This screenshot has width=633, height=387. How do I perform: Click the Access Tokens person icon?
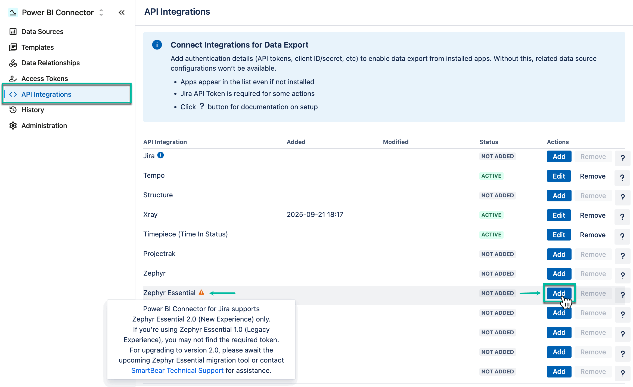pos(13,79)
